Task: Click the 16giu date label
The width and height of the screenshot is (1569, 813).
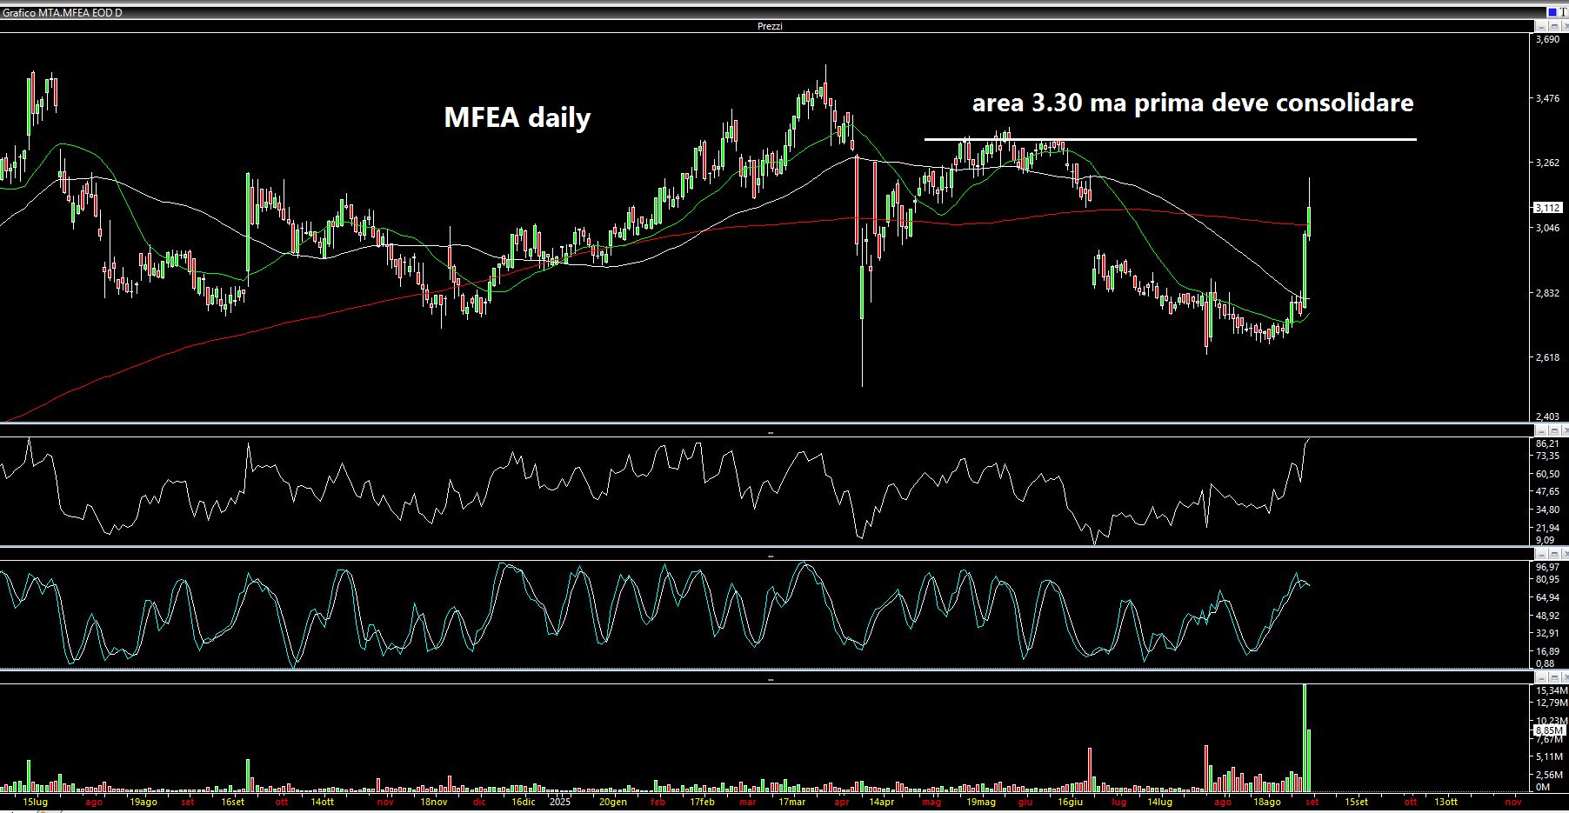Action: [1070, 802]
